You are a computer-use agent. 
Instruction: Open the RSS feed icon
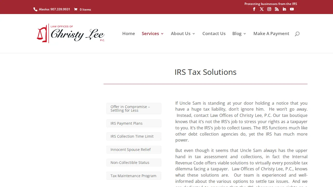pyautogui.click(x=277, y=9)
